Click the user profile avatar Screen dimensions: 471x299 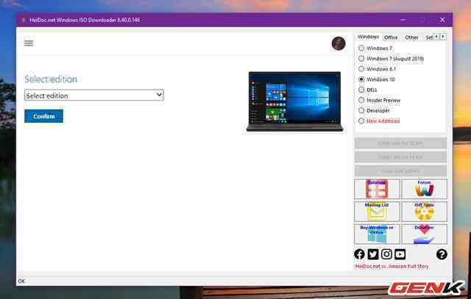339,43
